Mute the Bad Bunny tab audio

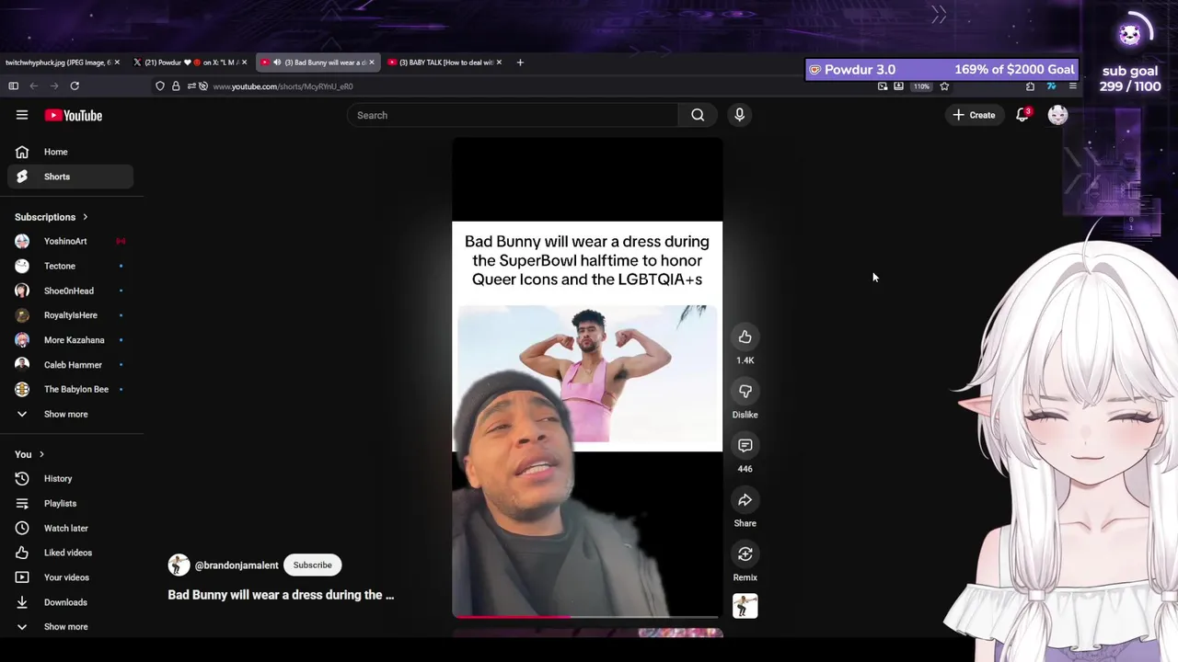277,63
